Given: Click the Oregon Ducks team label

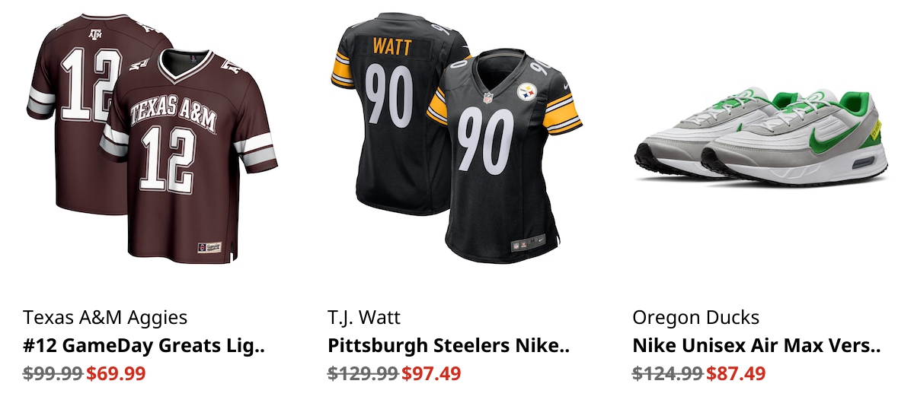Looking at the screenshot, I should point(696,317).
